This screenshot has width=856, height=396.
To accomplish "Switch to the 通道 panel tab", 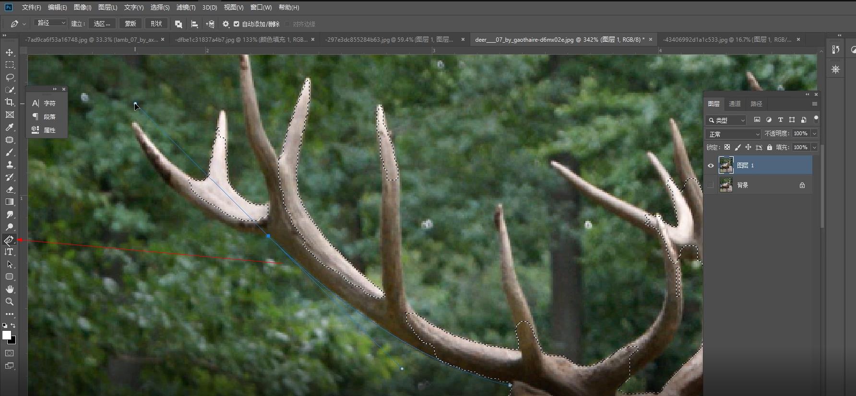I will (735, 104).
